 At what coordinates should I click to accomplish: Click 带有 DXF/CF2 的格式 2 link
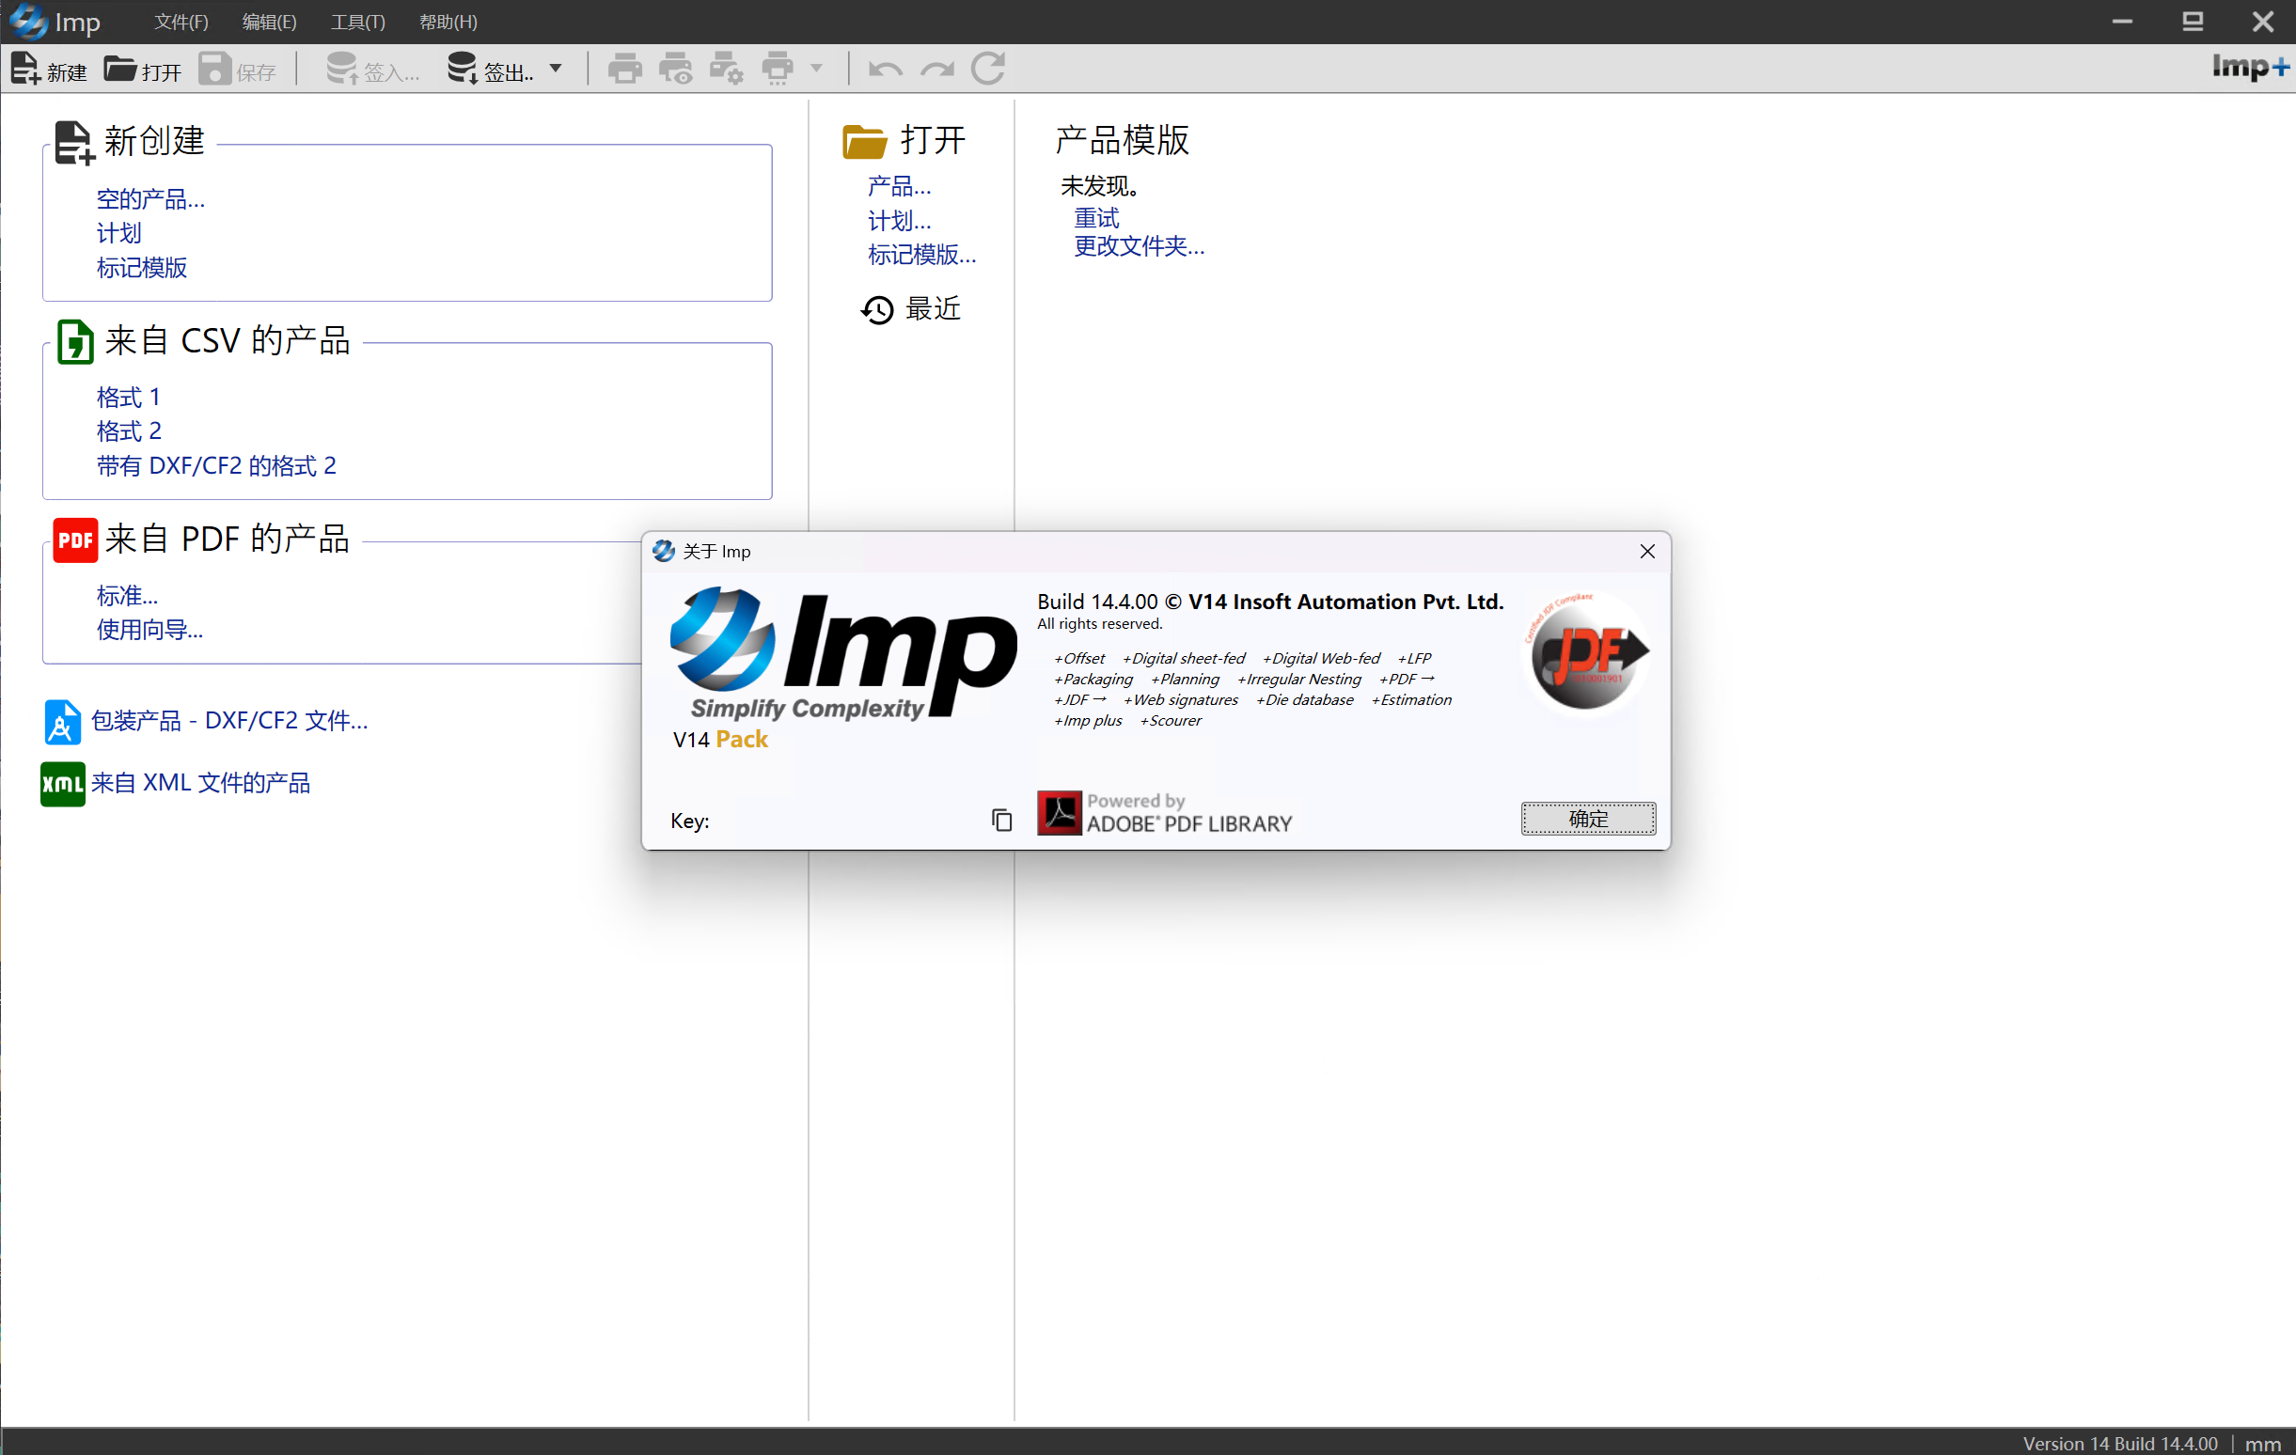(216, 466)
